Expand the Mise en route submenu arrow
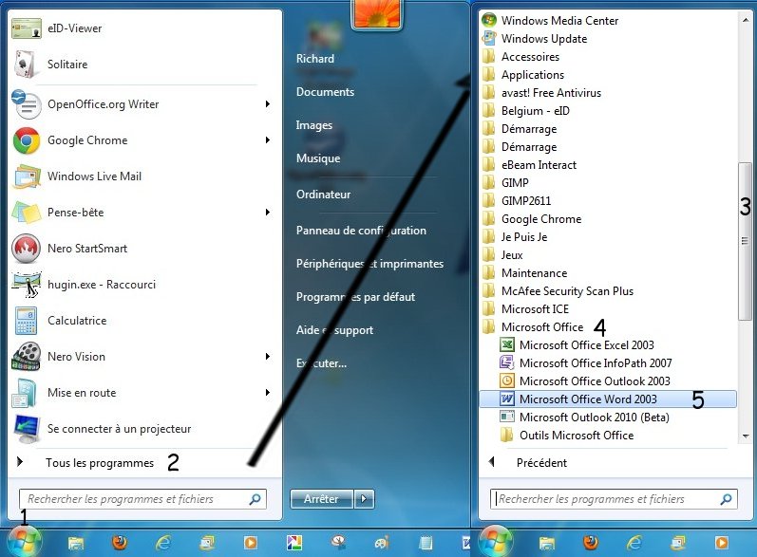The image size is (757, 557). click(x=268, y=393)
